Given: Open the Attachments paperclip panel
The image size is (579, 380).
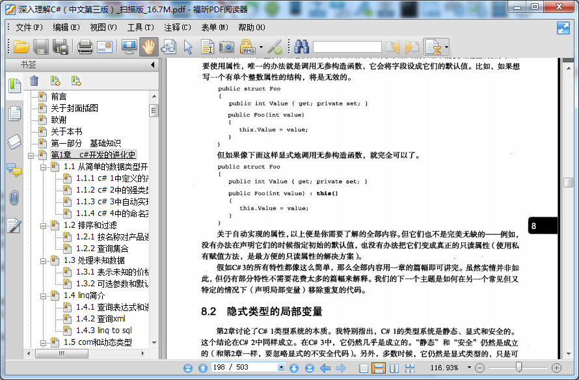Looking at the screenshot, I should pyautogui.click(x=14, y=198).
